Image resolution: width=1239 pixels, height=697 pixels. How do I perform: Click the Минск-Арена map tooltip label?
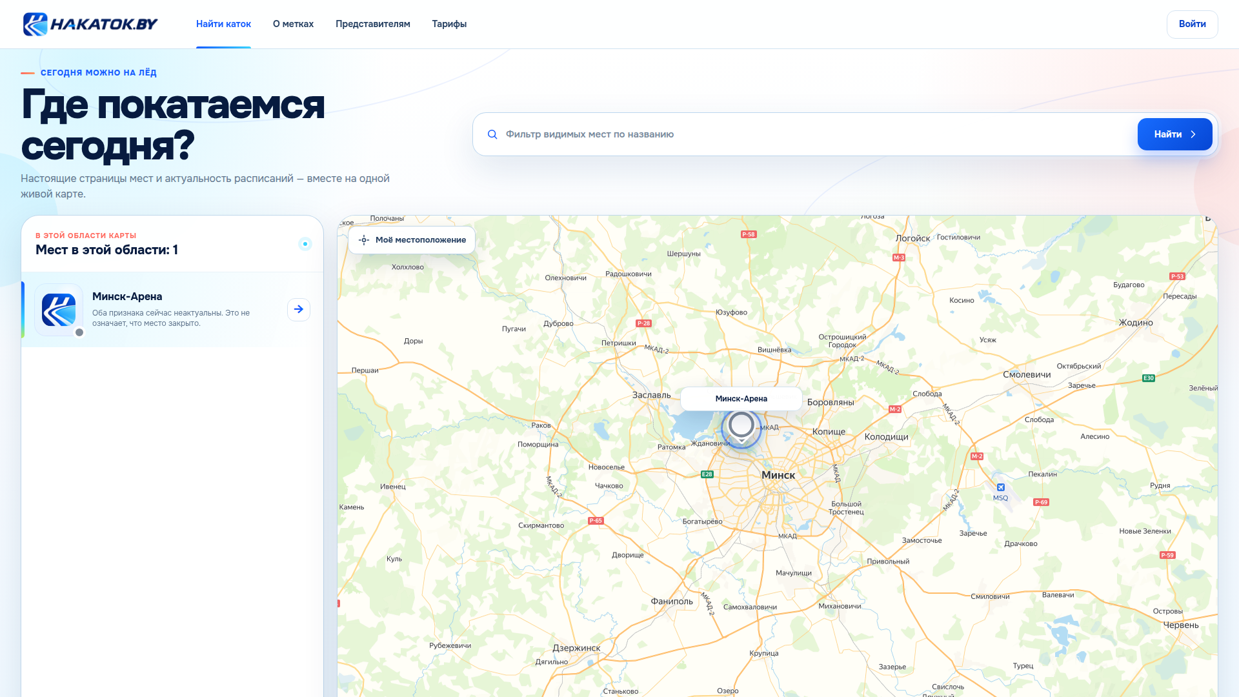pos(741,399)
